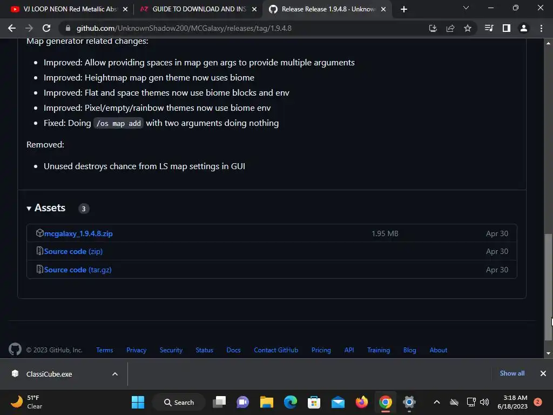Click the scrollbar up arrow
Screen dimensions: 553x415
(548, 43)
